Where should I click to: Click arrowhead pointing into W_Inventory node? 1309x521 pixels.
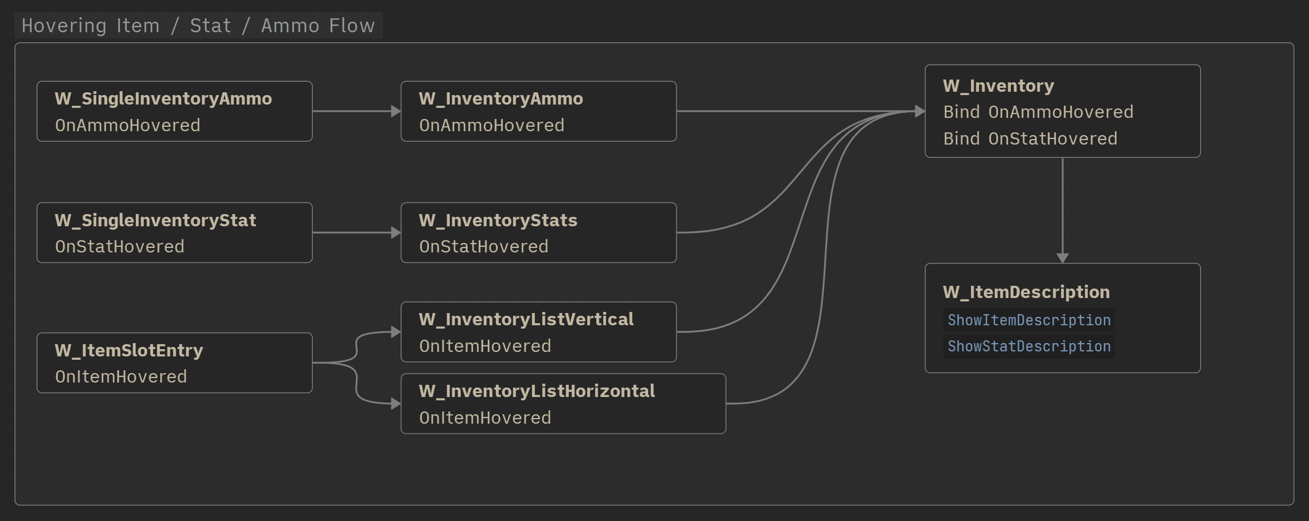tap(920, 111)
